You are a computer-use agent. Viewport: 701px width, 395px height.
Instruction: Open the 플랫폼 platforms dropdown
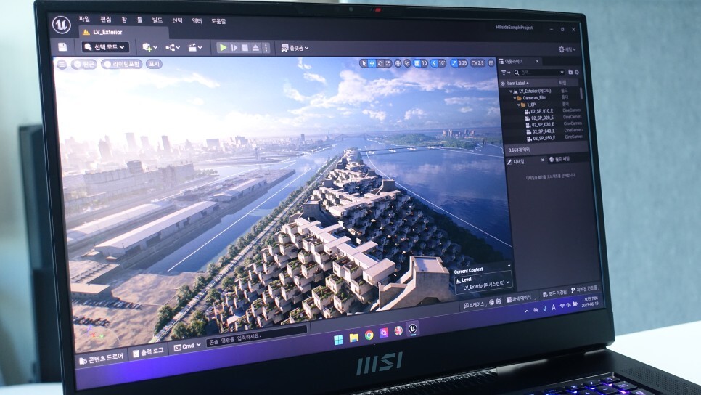click(295, 48)
